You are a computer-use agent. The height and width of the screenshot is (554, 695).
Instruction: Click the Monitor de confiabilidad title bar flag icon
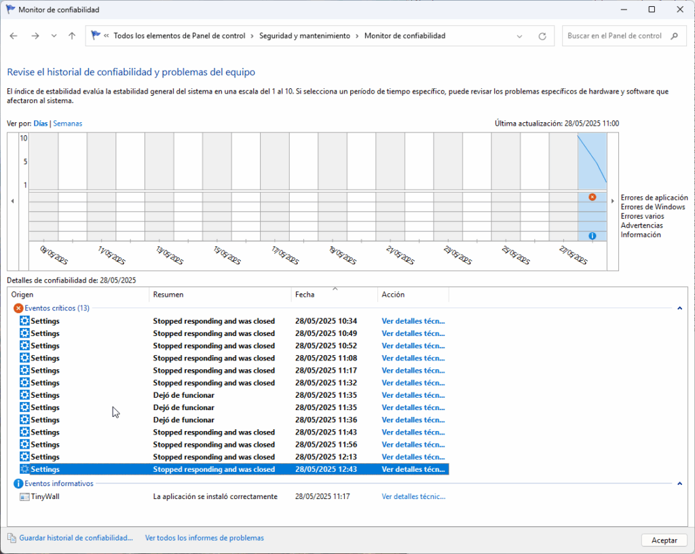point(10,10)
